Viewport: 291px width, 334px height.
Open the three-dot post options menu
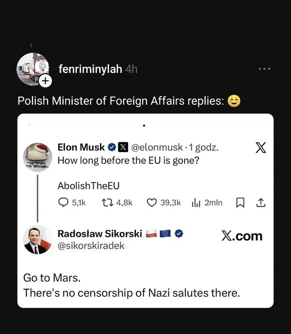[264, 69]
